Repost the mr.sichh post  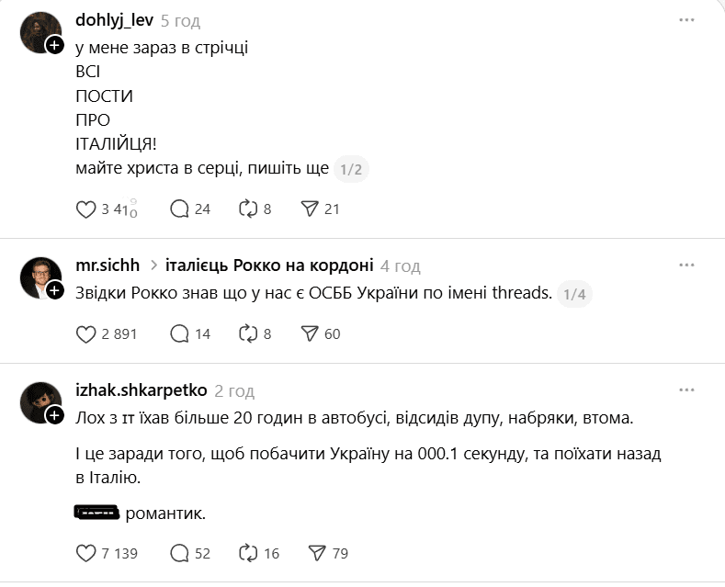248,334
